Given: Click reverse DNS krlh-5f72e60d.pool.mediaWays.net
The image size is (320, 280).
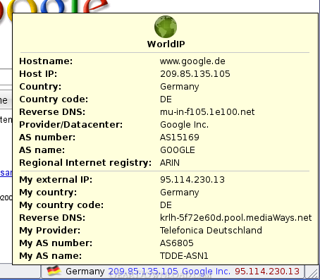Looking at the screenshot, I should point(235,218).
